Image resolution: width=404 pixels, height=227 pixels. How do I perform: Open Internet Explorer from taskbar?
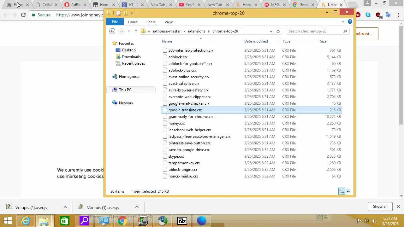26,221
